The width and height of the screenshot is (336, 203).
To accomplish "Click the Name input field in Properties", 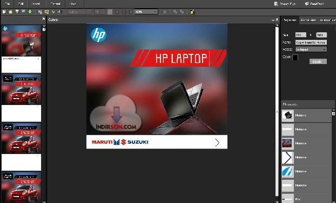I will tap(311, 43).
